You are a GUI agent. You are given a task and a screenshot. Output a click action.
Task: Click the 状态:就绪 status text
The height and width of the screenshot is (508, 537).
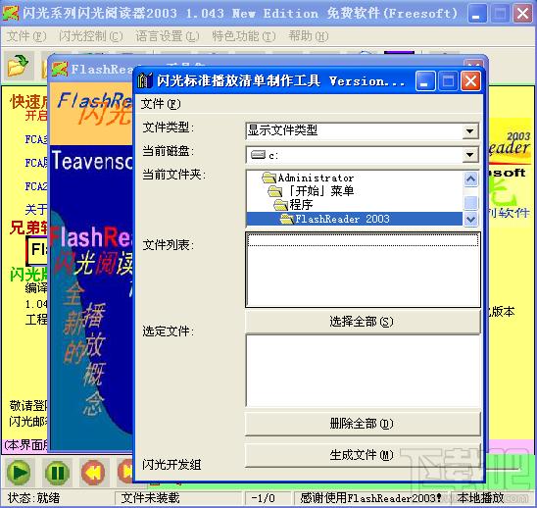34,498
